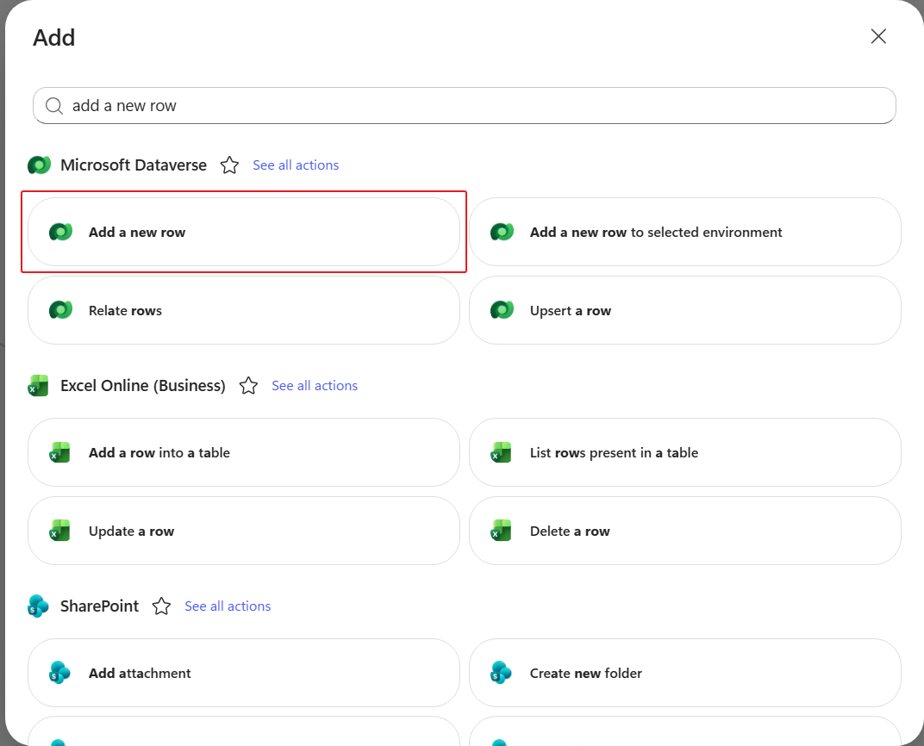Click the Dataverse icon beside 'Upsert a row'
The height and width of the screenshot is (746, 924).
[x=502, y=310]
